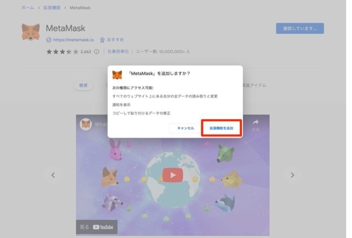The height and width of the screenshot is (238, 352).
Task: Select the 概要 tab
Action: [83, 85]
